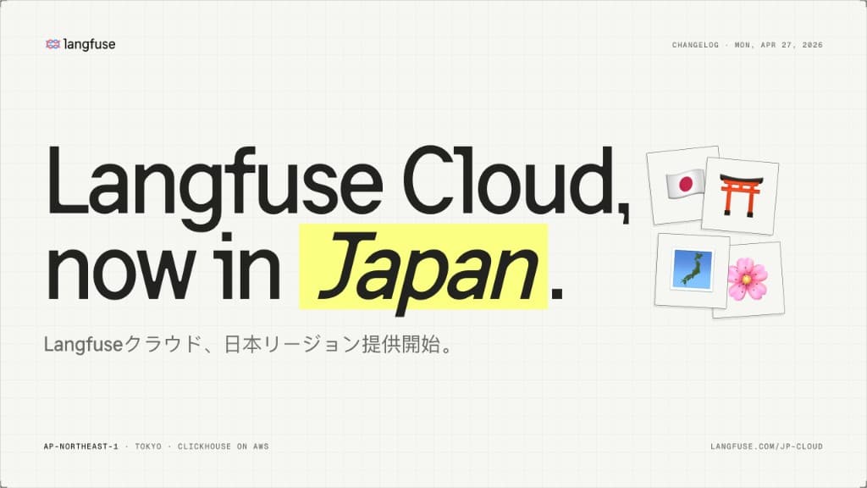This screenshot has height=488, width=867.
Task: Click the langfuse wordmark text
Action: 90,42
